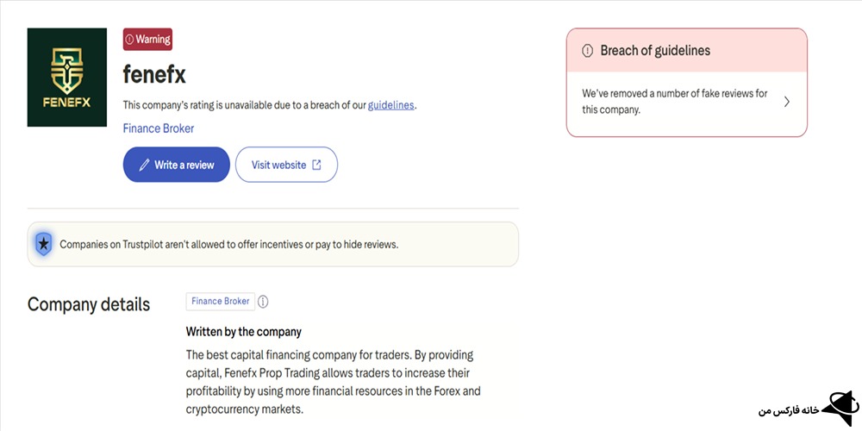Click the Trustpilot shield star icon

click(43, 244)
